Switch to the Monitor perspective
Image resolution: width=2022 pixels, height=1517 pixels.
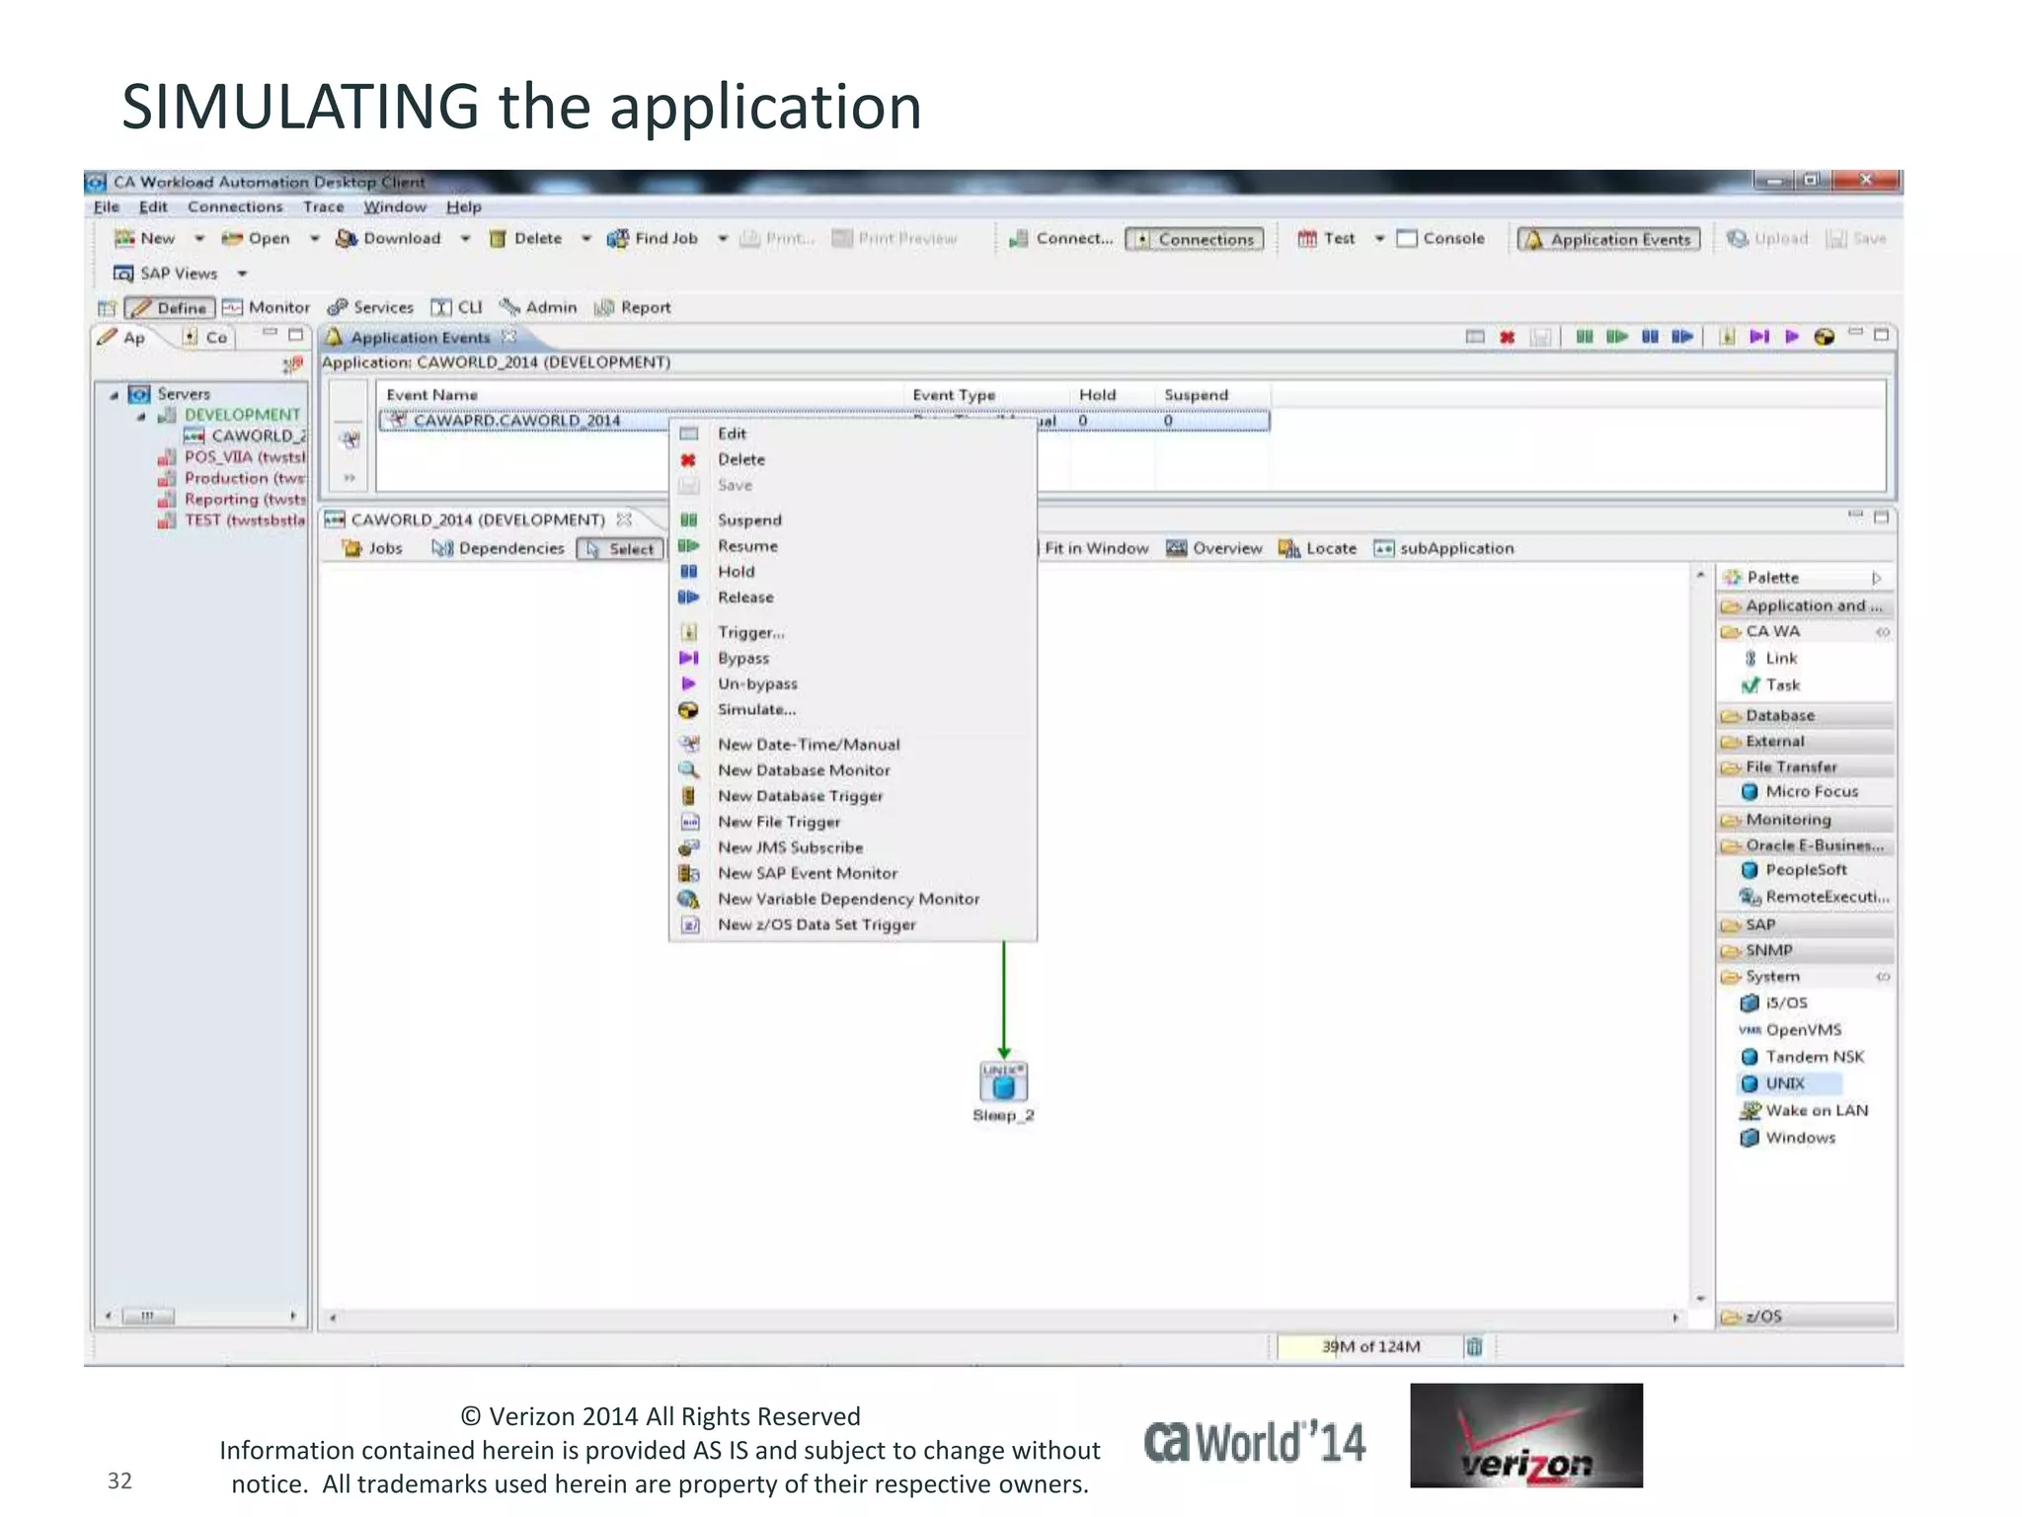point(267,307)
